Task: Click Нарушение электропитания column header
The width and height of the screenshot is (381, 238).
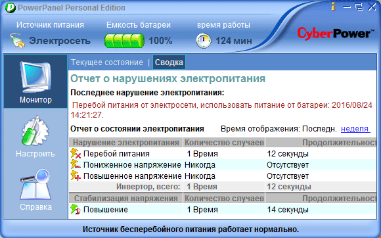Action: coord(126,143)
